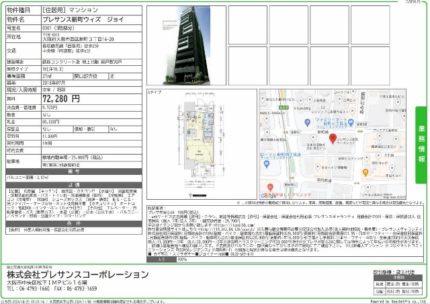Click the FAX : 06-4793-1659 number
Image resolution: width=430 pixels, height=304 pixels.
[x=76, y=289]
